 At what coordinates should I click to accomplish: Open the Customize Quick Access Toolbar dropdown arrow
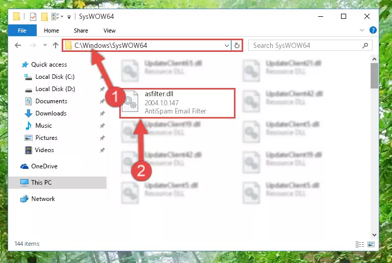(x=69, y=17)
